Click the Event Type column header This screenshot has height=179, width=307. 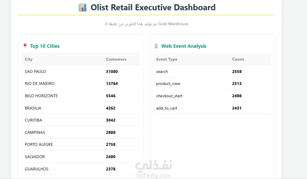click(167, 59)
